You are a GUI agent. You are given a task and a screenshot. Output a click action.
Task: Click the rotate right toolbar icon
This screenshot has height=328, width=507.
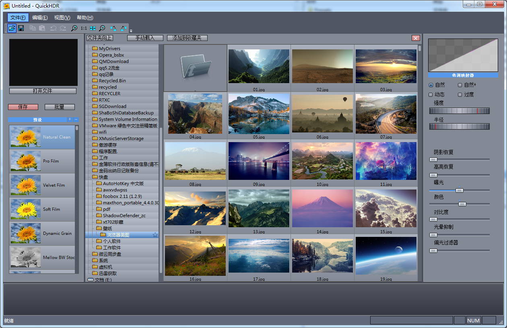tap(123, 28)
